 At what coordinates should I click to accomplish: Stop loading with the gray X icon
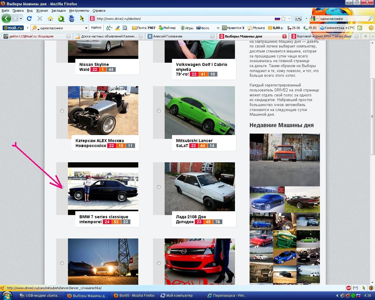40,18
